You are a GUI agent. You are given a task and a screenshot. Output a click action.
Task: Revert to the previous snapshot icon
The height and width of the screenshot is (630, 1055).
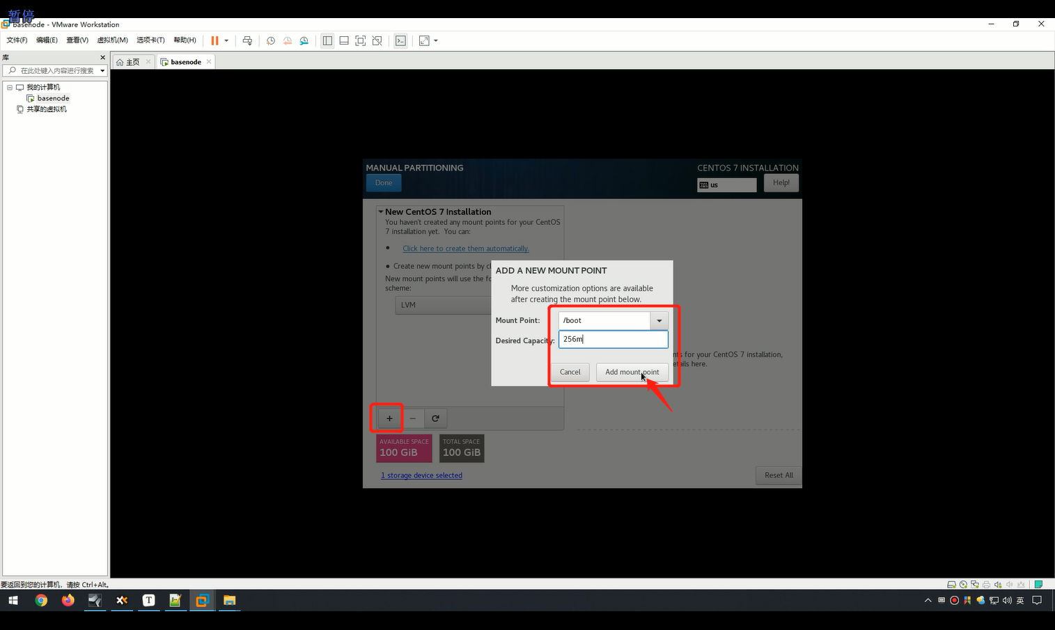[x=288, y=41]
